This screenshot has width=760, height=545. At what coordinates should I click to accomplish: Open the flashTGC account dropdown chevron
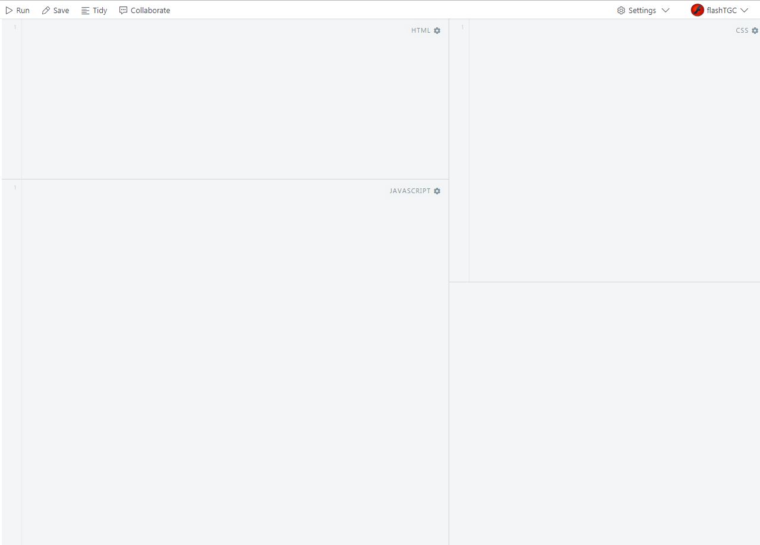tap(743, 11)
